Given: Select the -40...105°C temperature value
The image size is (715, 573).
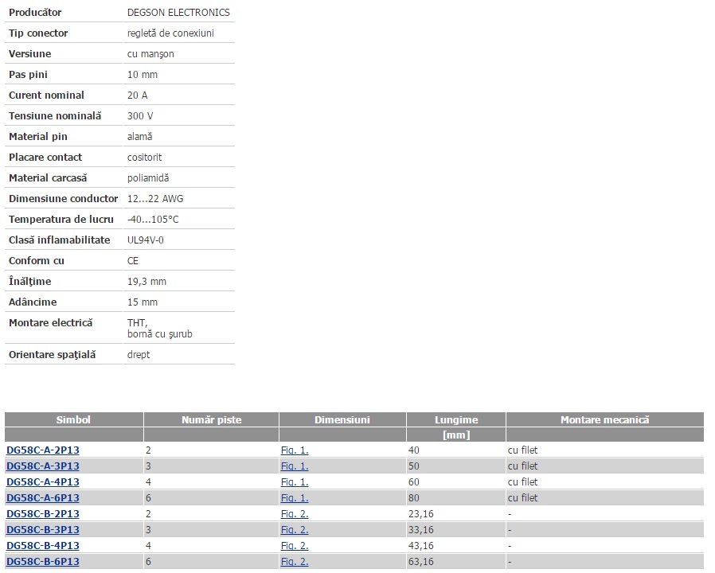Looking at the screenshot, I should pyautogui.click(x=153, y=220).
